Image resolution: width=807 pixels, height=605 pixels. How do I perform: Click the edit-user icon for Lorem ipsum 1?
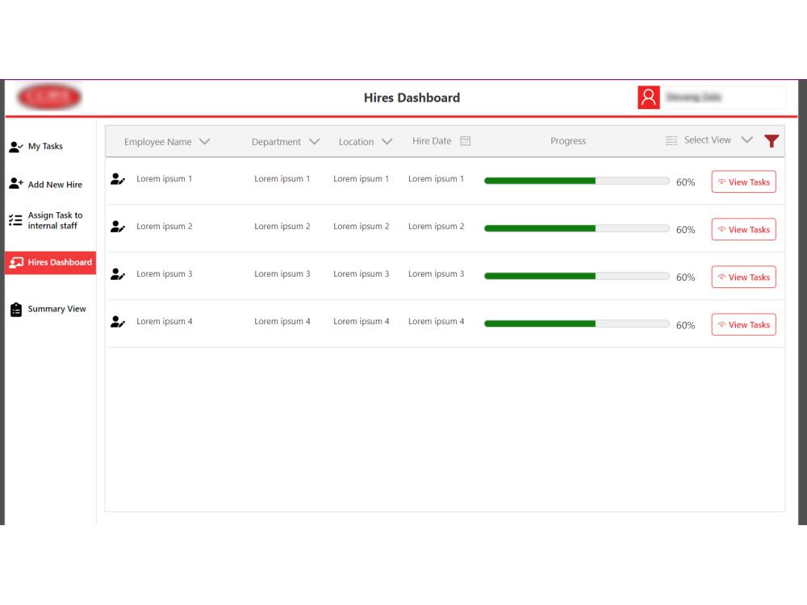[x=117, y=179]
